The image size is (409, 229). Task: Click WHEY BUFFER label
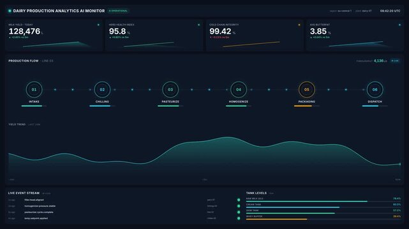point(254,216)
